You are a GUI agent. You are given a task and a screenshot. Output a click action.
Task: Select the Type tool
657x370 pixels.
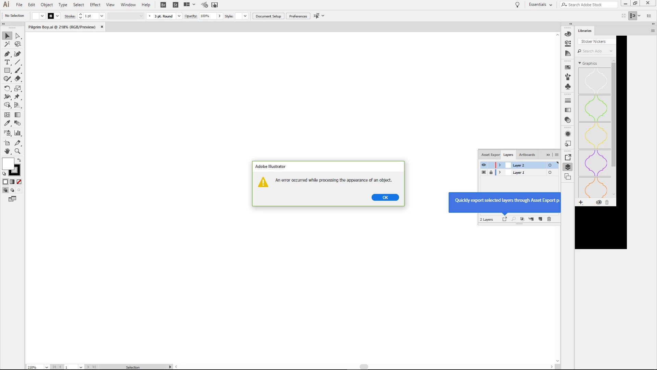[7, 62]
